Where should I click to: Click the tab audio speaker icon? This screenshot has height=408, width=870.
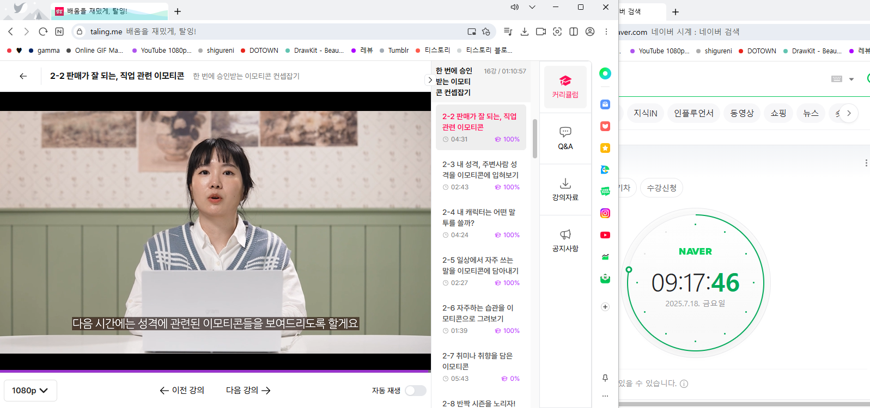tap(514, 7)
